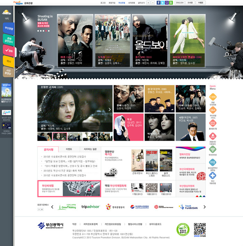Open the 사이트맵 sitemap link
Viewport: 243px width, 246px height.
point(131,3)
